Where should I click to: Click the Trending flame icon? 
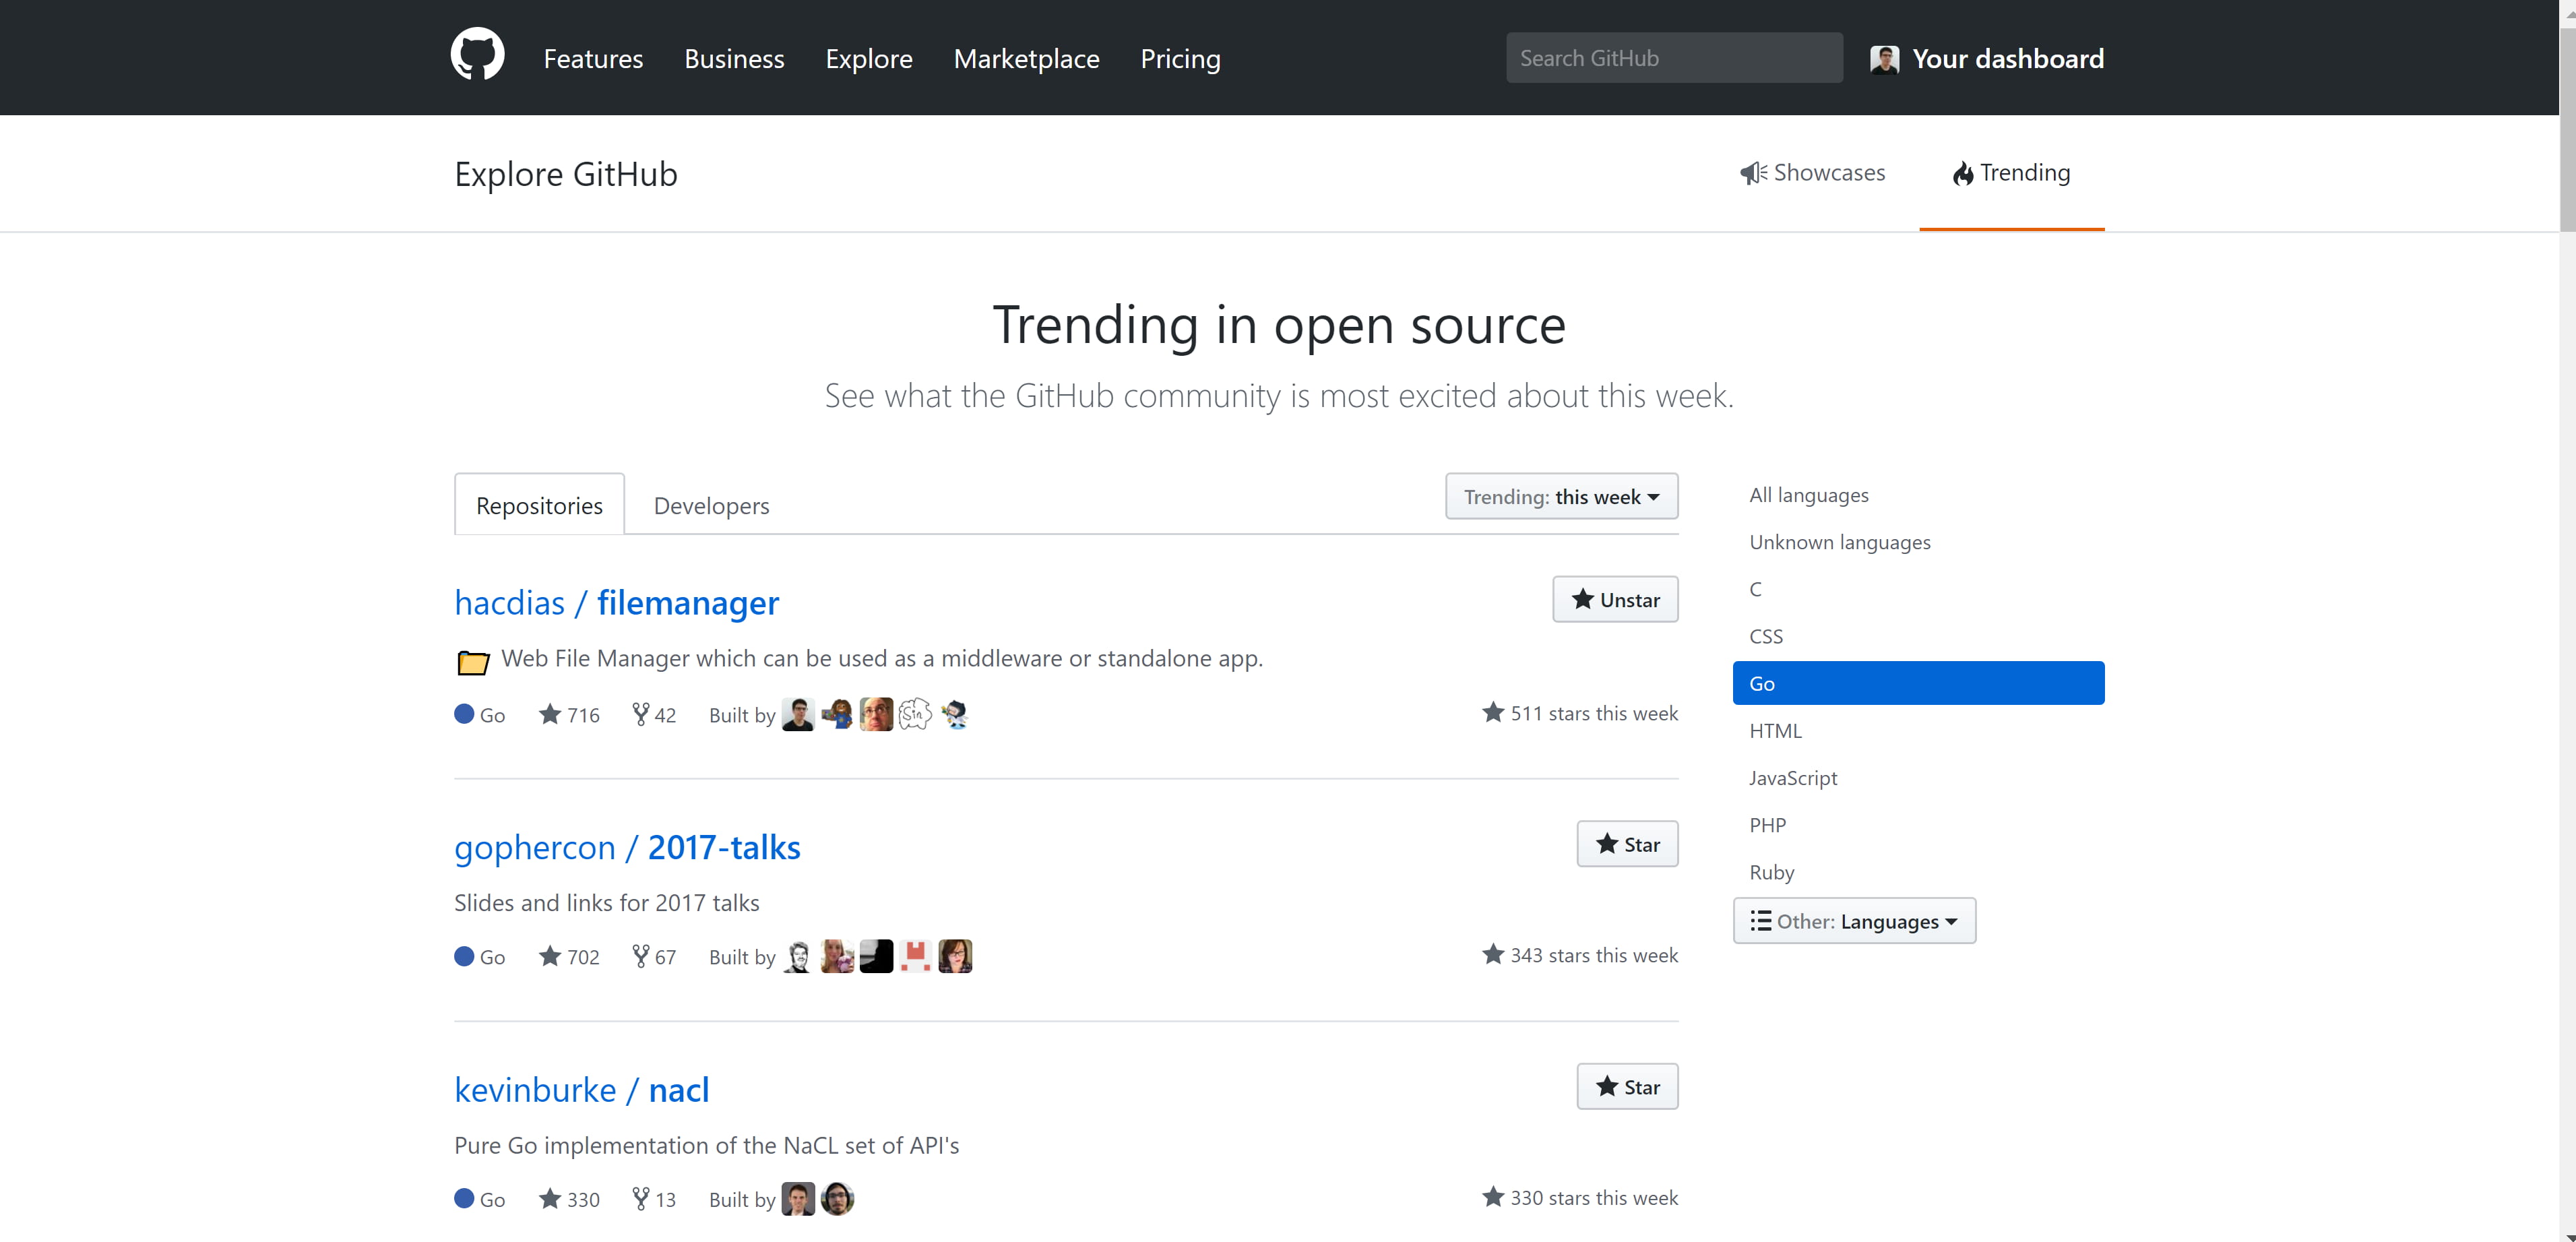point(1963,173)
